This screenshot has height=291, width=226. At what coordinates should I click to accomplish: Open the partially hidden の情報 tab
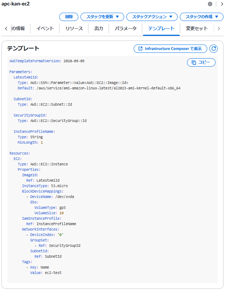[18, 28]
